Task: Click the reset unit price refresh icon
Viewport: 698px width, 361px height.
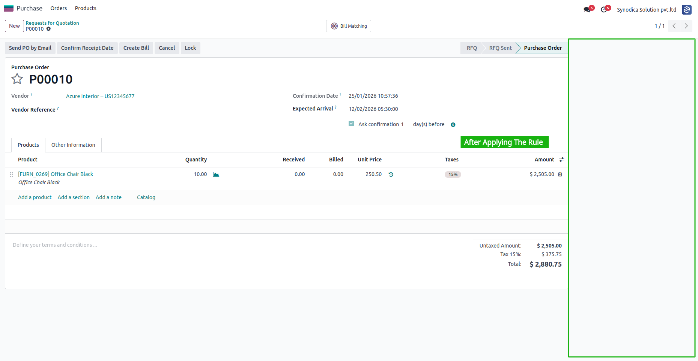Action: coord(391,175)
